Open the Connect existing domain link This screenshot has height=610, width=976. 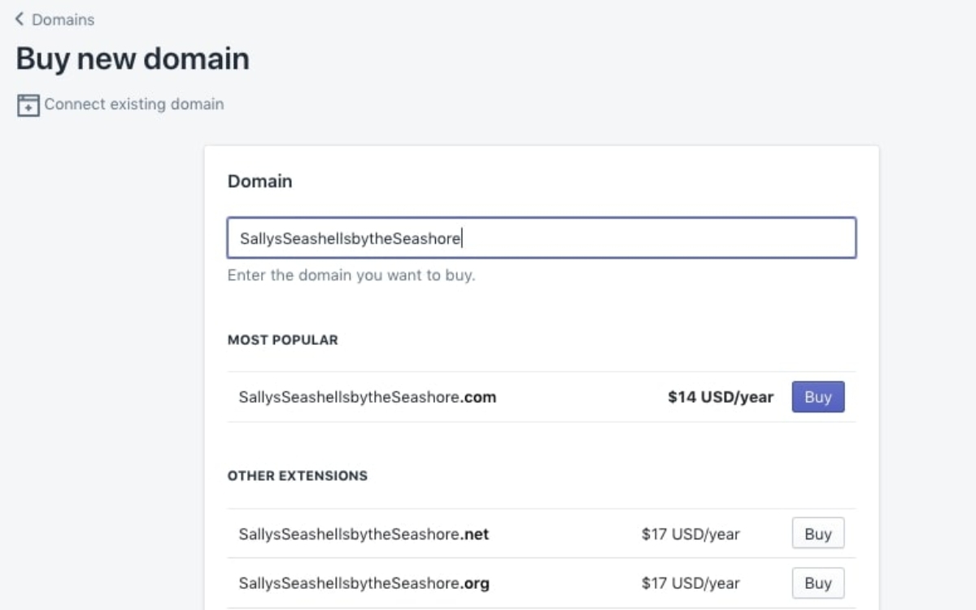pos(133,104)
